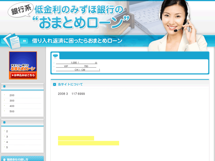The width and height of the screenshot is (215, 161).
Task: Click the icon next to 融資会社の探し方
Action: click(4, 160)
